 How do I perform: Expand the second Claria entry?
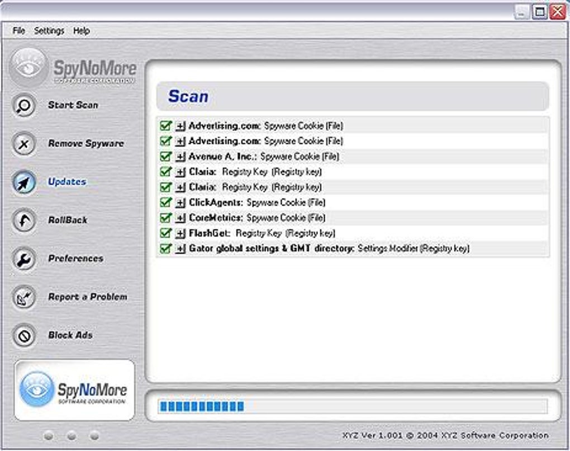tap(180, 187)
